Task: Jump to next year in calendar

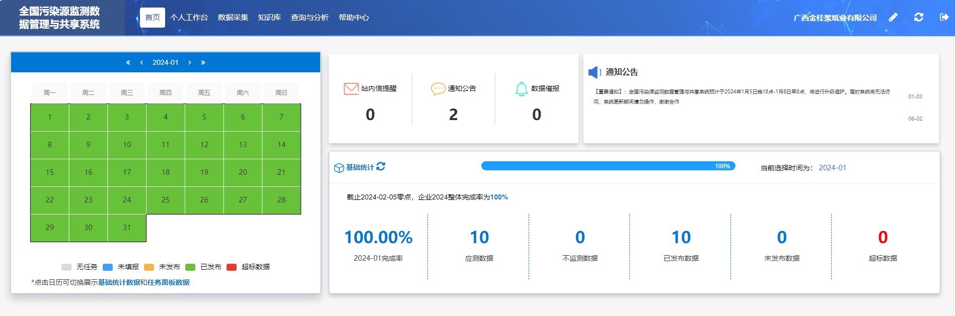Action: [x=203, y=63]
